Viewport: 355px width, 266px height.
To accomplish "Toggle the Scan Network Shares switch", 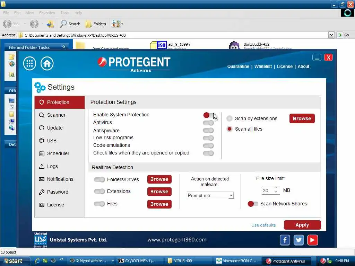I will 253,204.
